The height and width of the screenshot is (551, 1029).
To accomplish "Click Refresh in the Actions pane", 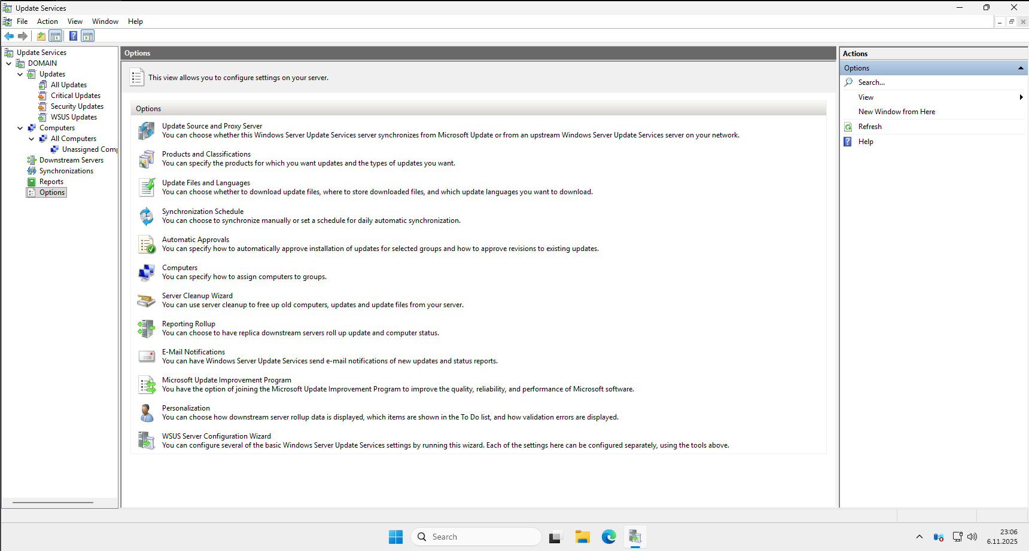I will [x=870, y=126].
